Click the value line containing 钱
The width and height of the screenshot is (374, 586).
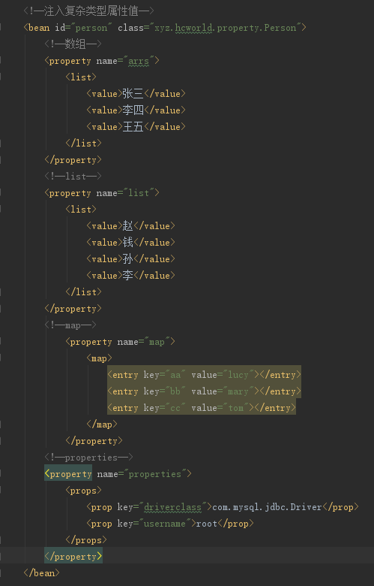[130, 242]
